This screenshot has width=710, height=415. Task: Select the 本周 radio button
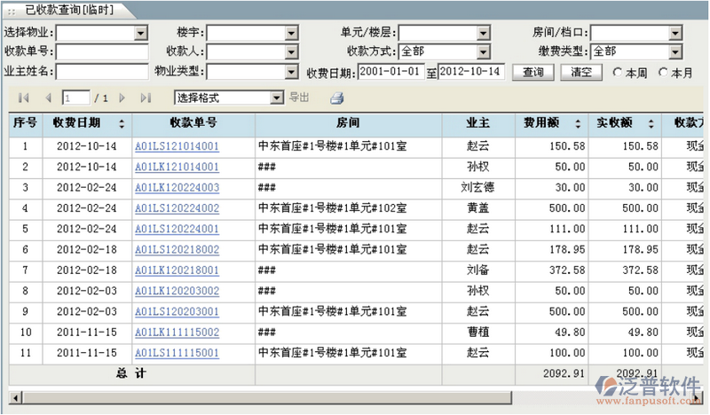pos(618,72)
